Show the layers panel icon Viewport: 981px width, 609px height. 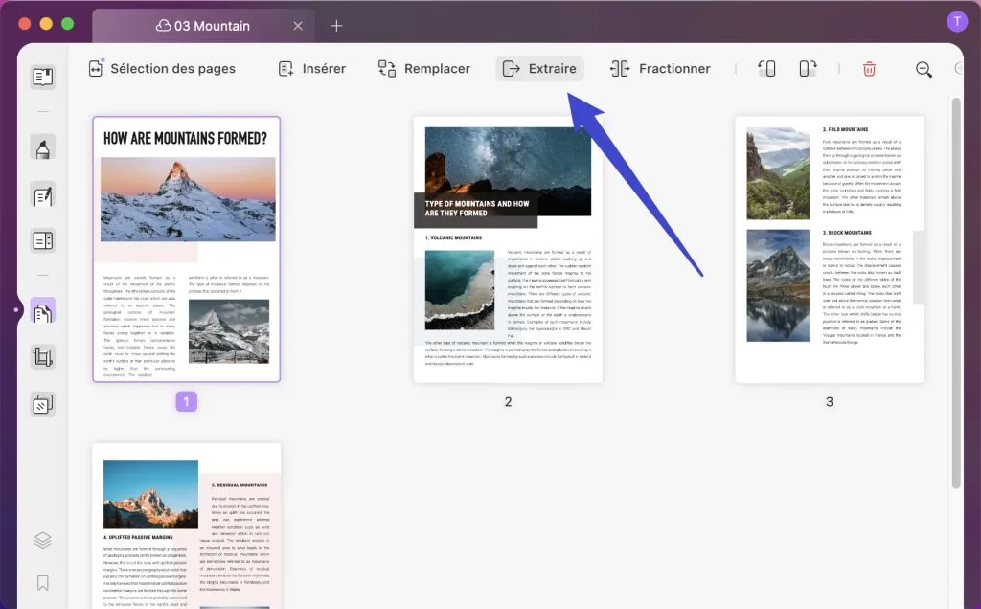(x=42, y=540)
